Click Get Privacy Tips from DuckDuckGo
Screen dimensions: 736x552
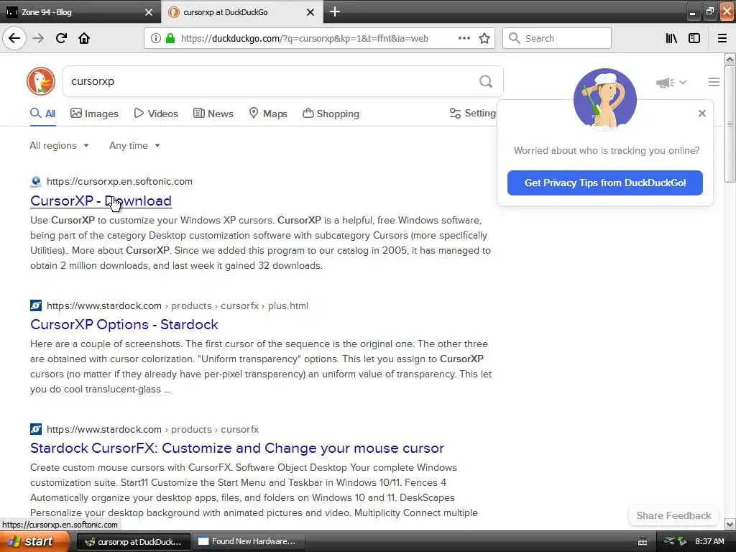click(x=604, y=183)
